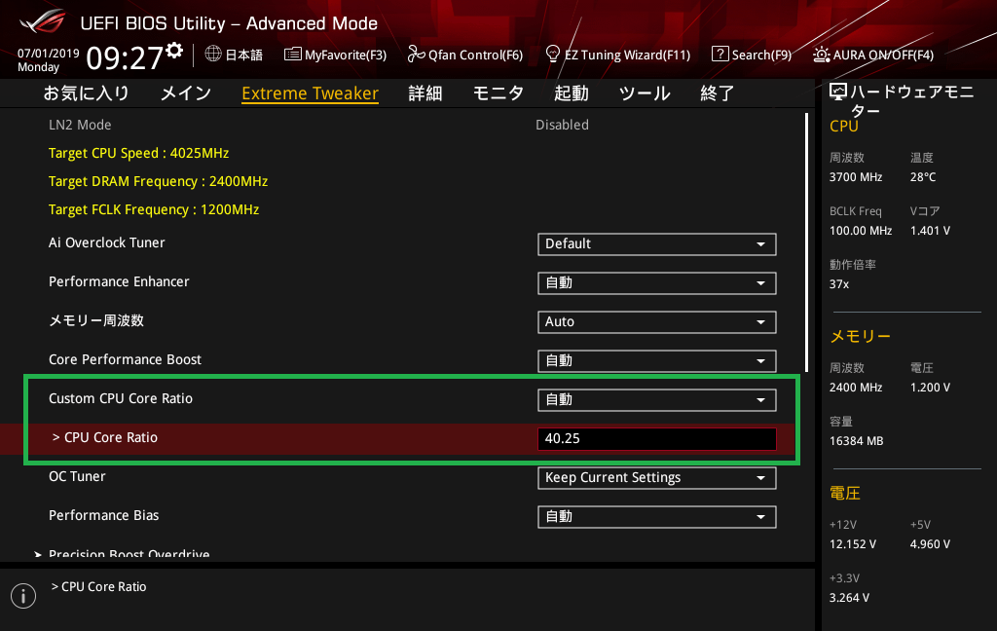Image resolution: width=997 pixels, height=631 pixels.
Task: Toggle AURA ON/OFF(F4)
Action: (x=873, y=55)
